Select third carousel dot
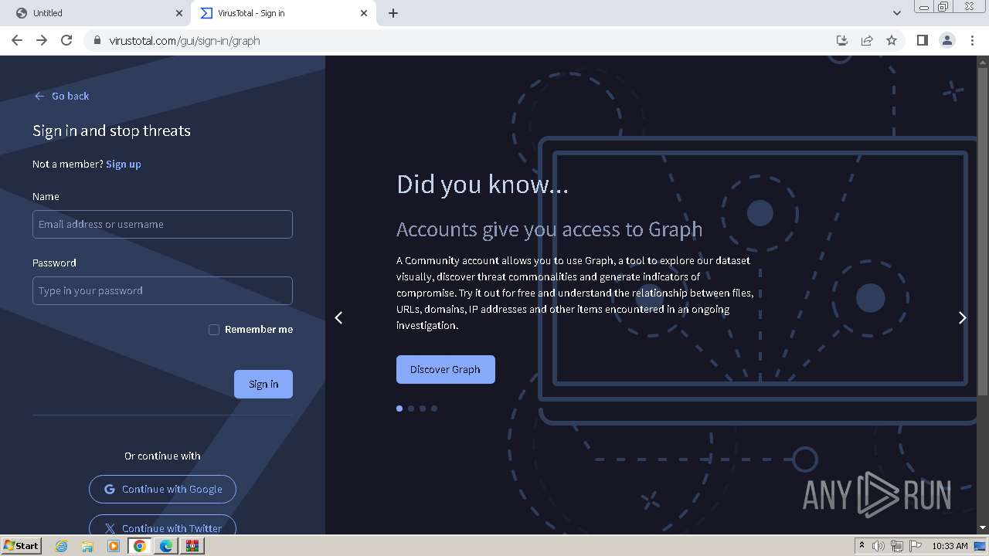This screenshot has width=989, height=556. point(423,409)
